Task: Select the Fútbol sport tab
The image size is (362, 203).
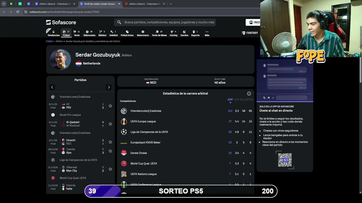Action: coord(66,33)
